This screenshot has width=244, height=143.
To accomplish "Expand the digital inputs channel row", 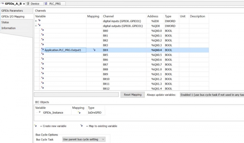I will coord(36,21).
